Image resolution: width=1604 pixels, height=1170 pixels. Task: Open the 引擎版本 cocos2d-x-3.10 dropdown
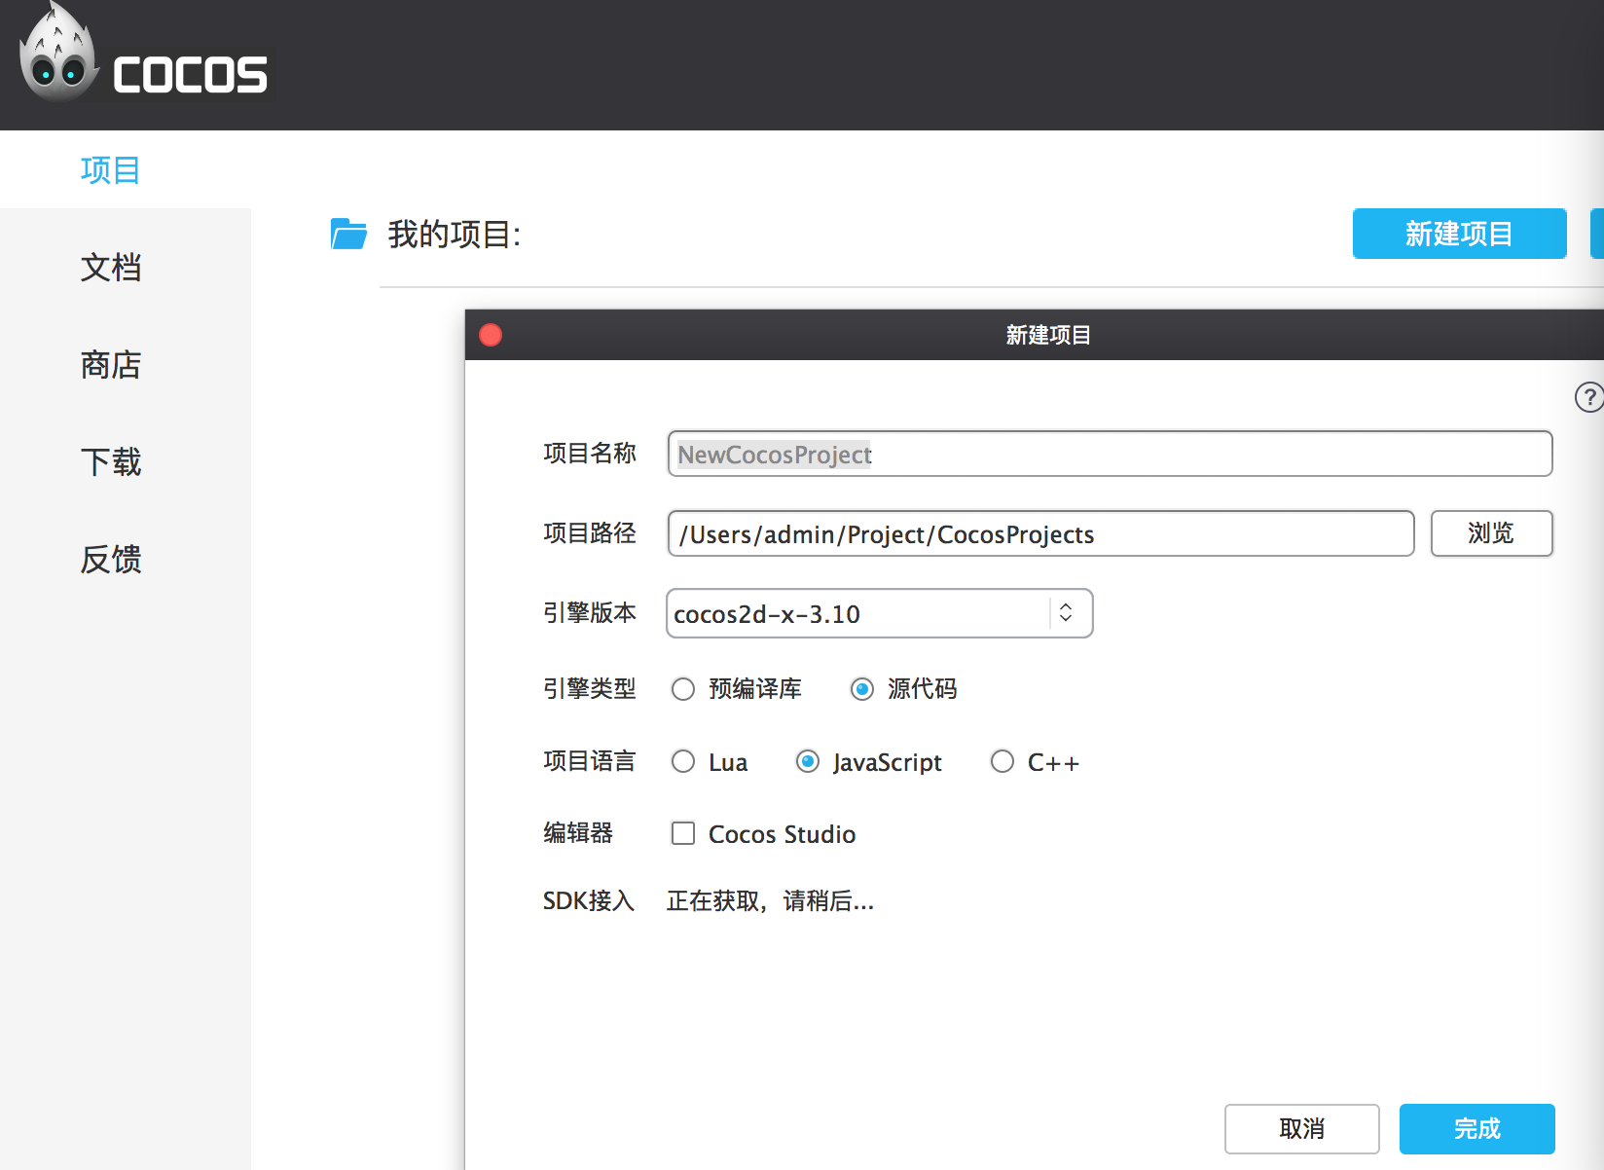tap(879, 613)
